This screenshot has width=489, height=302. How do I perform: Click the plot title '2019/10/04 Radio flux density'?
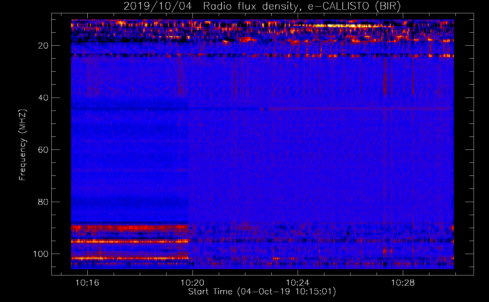coord(262,6)
